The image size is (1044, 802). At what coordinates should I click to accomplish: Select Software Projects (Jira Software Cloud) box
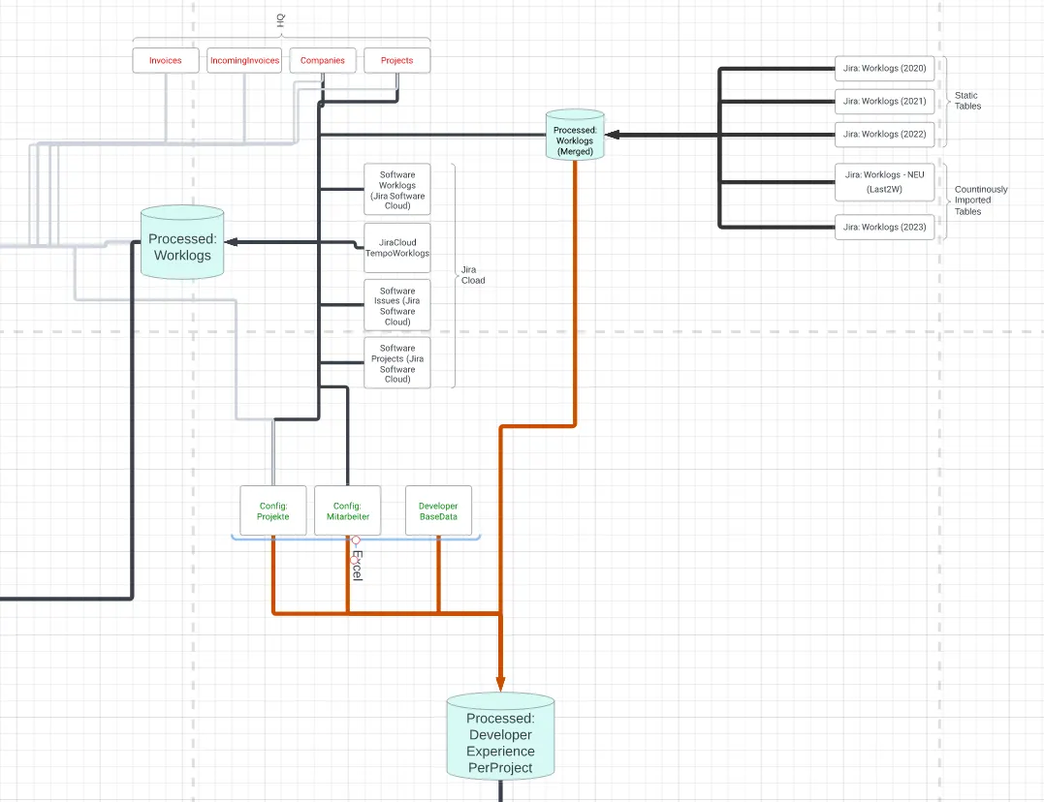point(397,362)
